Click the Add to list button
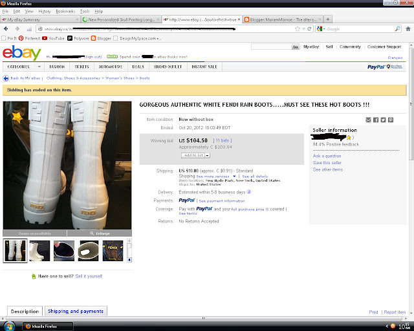This screenshot has height=331, width=414. [x=193, y=155]
